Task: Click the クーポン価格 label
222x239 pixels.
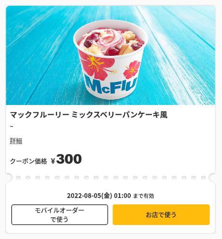Action: (28, 161)
